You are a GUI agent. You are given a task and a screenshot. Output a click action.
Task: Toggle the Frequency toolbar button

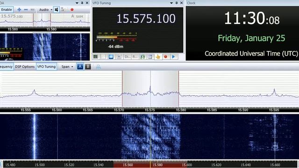[x=7, y=67]
